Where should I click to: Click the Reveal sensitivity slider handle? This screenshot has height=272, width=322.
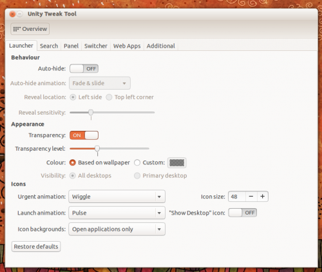(91, 112)
